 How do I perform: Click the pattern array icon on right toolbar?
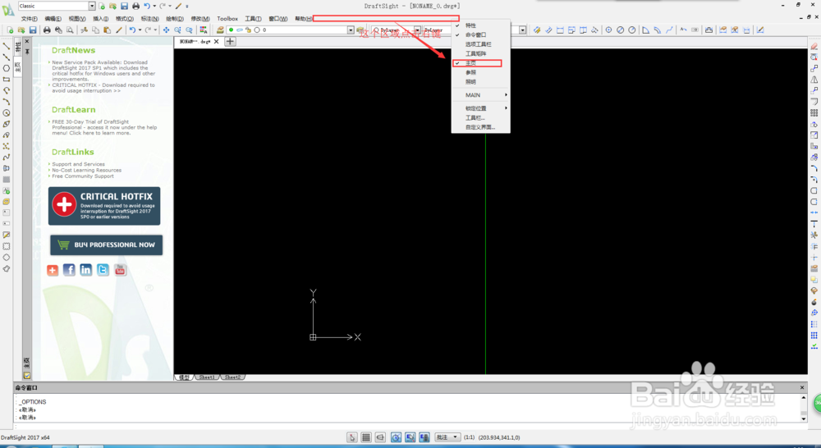[x=814, y=112]
